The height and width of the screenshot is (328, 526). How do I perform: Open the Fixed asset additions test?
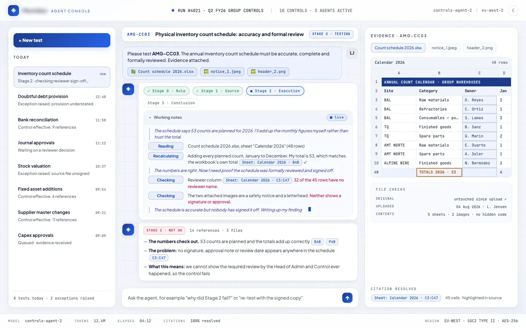(62, 192)
